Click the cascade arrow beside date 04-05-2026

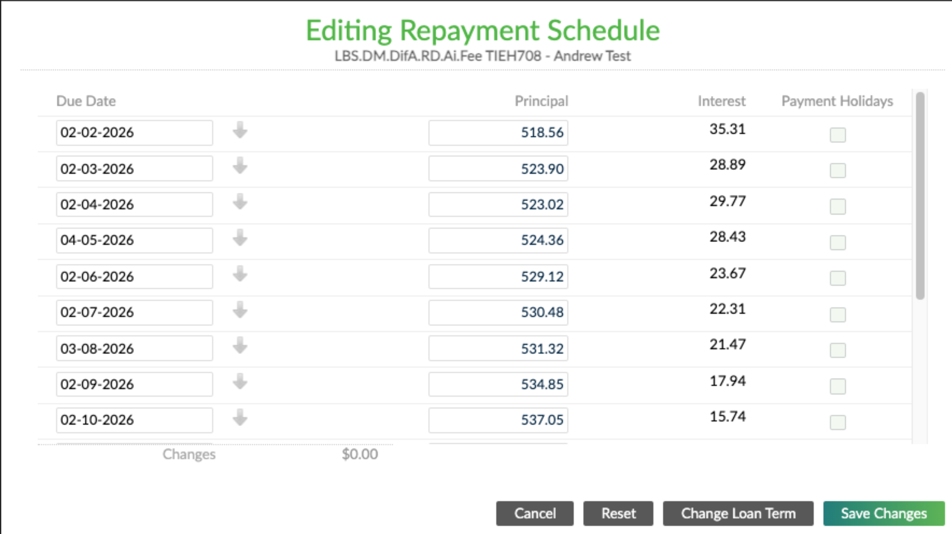pos(239,240)
